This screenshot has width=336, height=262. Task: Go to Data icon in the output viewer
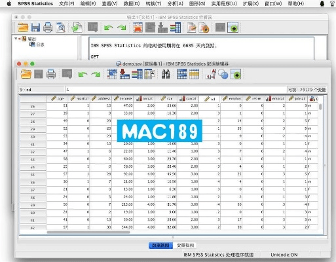138,28
